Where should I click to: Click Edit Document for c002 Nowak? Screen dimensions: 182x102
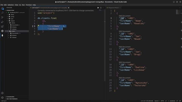[x=125, y=31]
